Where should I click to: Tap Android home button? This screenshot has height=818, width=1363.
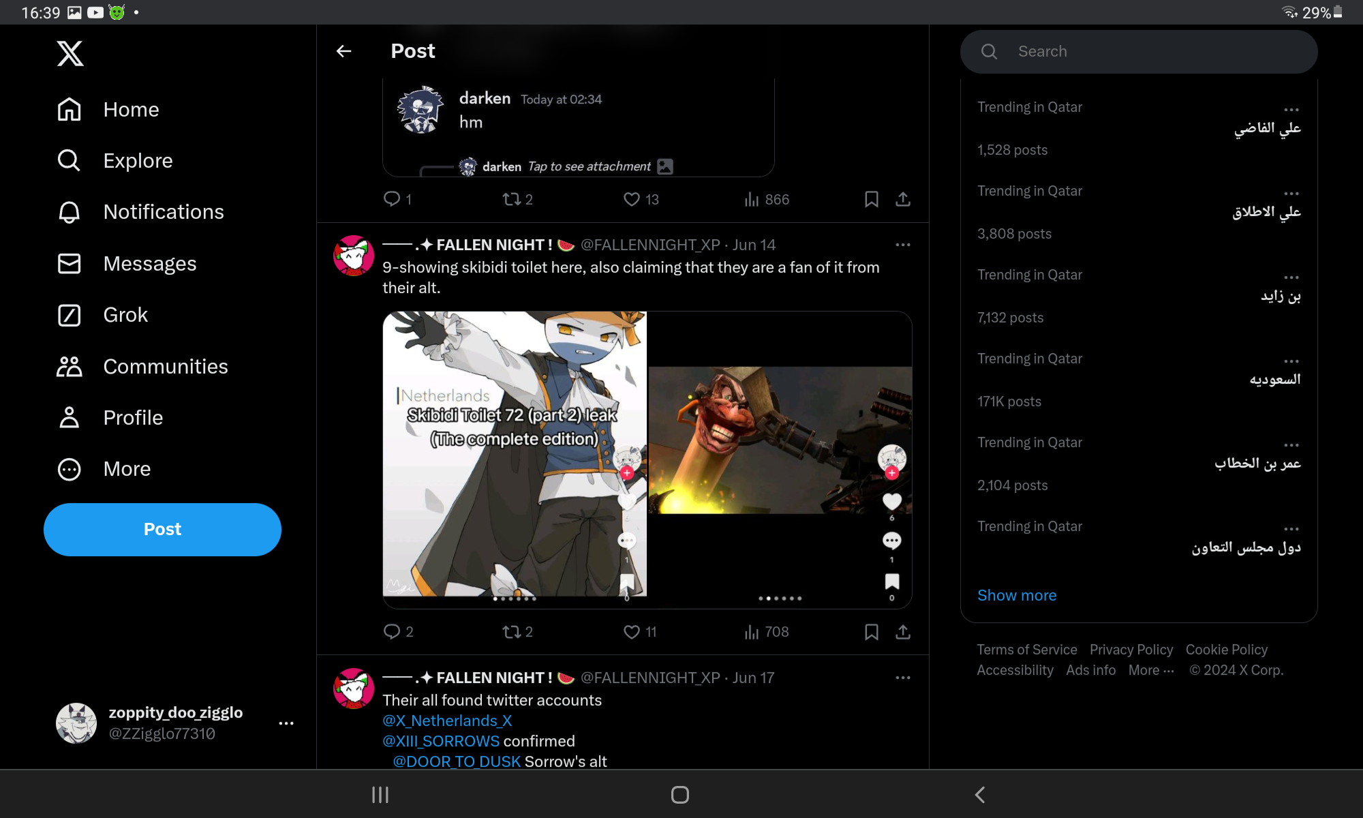click(680, 795)
